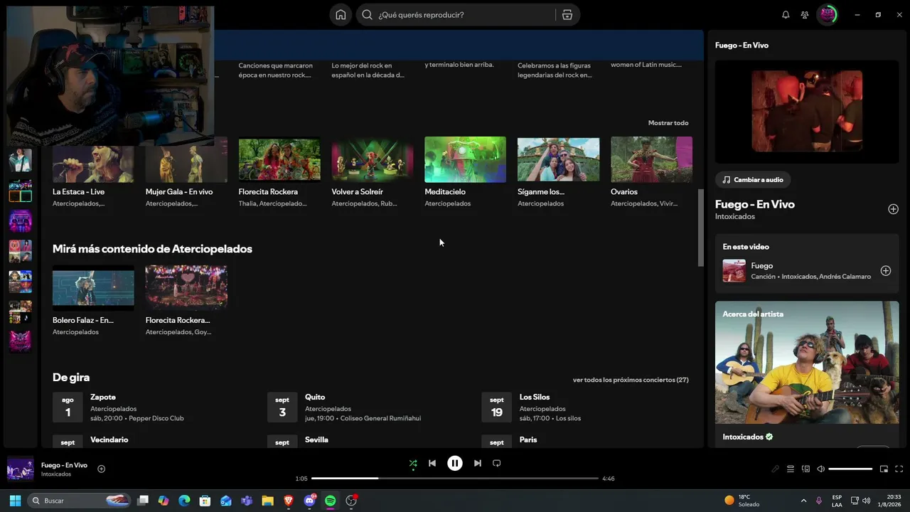Image resolution: width=910 pixels, height=512 pixels.
Task: Click 'Mostrar todo' link
Action: (668, 123)
